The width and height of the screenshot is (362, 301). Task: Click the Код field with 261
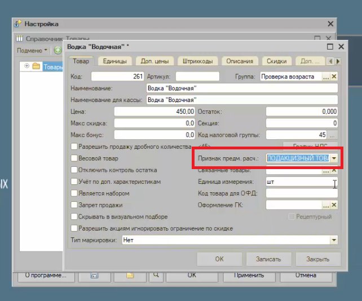click(x=117, y=77)
